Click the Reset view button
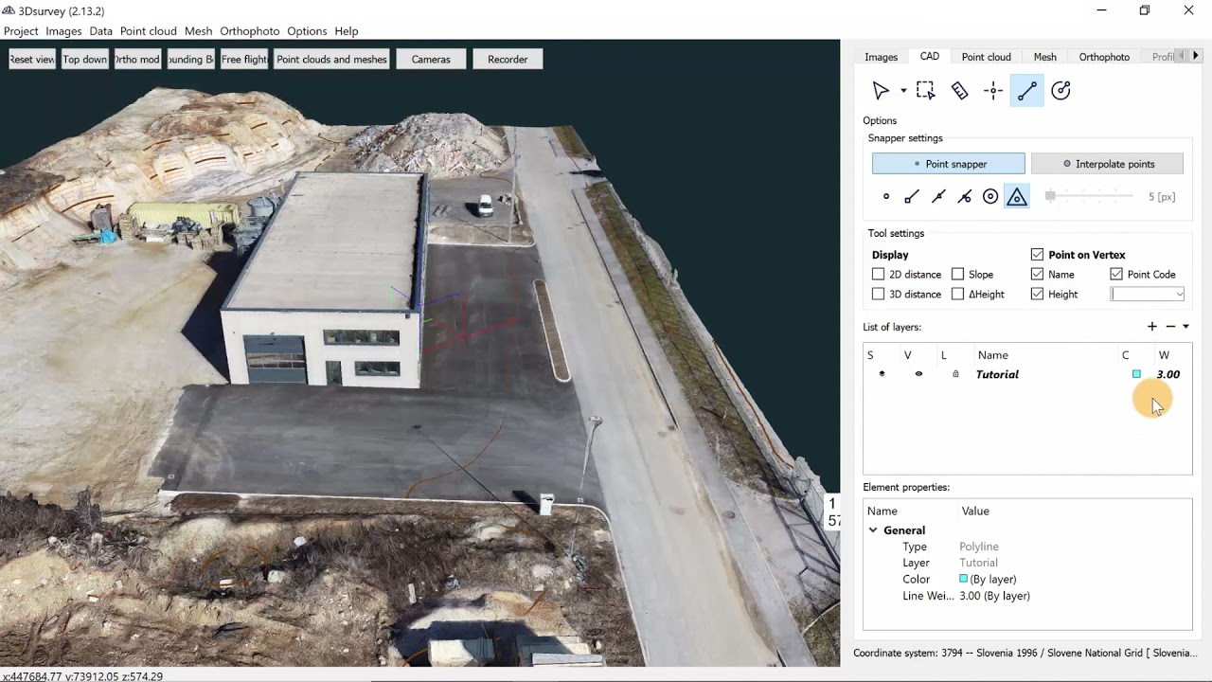1212x682 pixels. (32, 59)
